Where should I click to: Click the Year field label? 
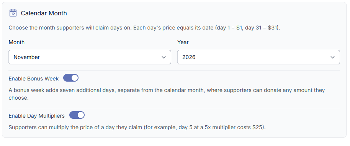(183, 42)
